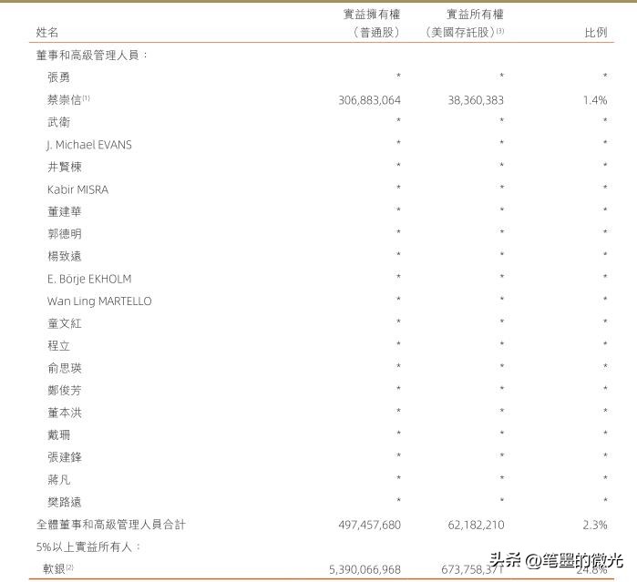
Task: Select the 比例 column header
Action: point(595,32)
